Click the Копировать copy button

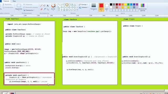pyautogui.click(x=8, y=7)
